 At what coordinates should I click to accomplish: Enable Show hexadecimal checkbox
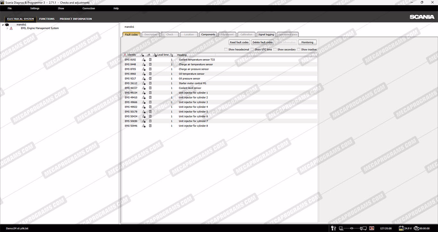226,49
